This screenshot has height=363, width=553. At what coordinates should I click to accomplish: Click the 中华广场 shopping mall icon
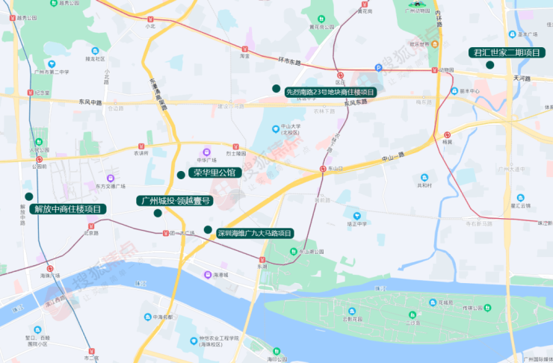click(207, 152)
